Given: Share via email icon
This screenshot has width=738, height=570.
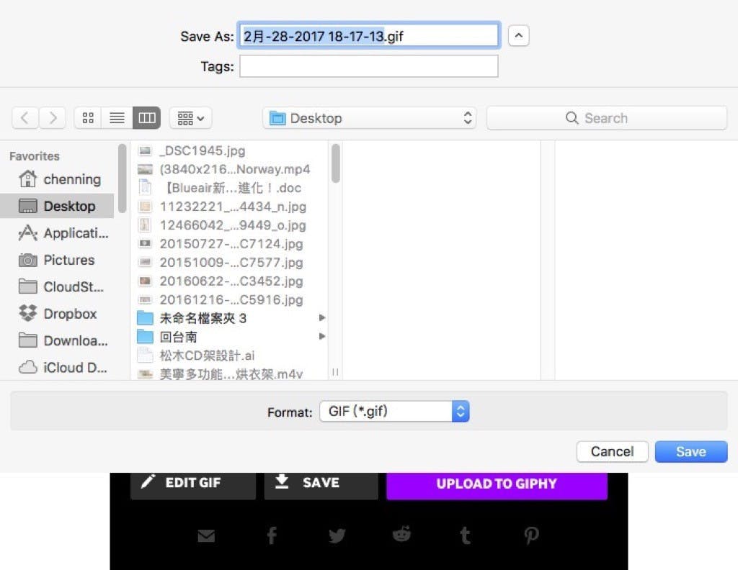Looking at the screenshot, I should 206,535.
